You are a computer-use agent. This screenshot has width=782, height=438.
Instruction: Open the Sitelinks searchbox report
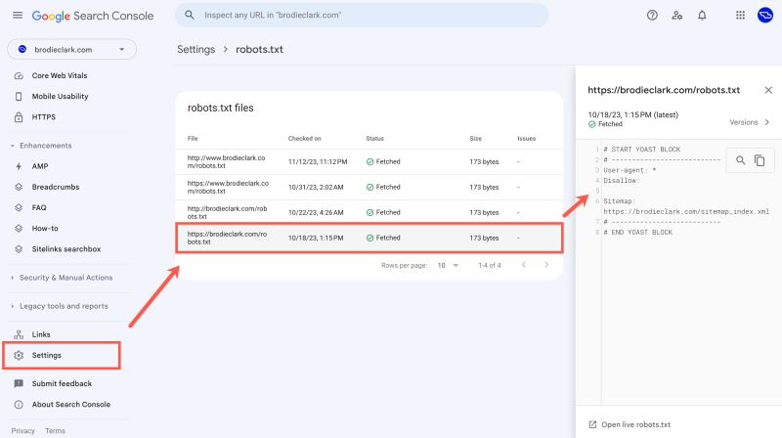pyautogui.click(x=66, y=249)
